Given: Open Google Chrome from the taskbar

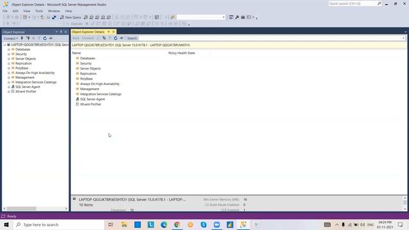Looking at the screenshot, I should point(177,224).
